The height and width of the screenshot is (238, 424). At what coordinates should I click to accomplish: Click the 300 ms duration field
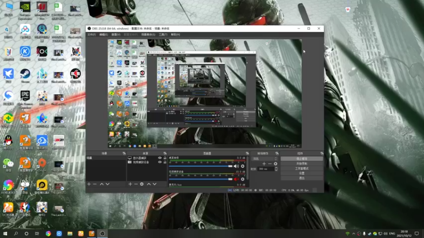tap(266, 169)
